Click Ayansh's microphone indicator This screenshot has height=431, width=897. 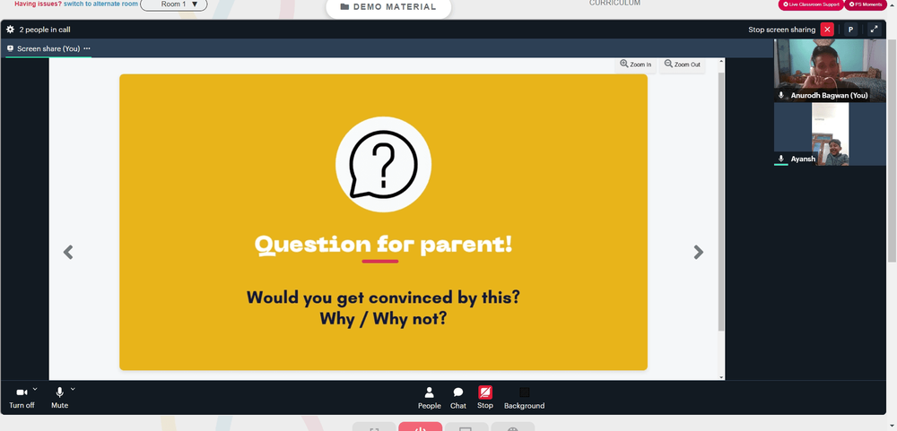coord(781,159)
